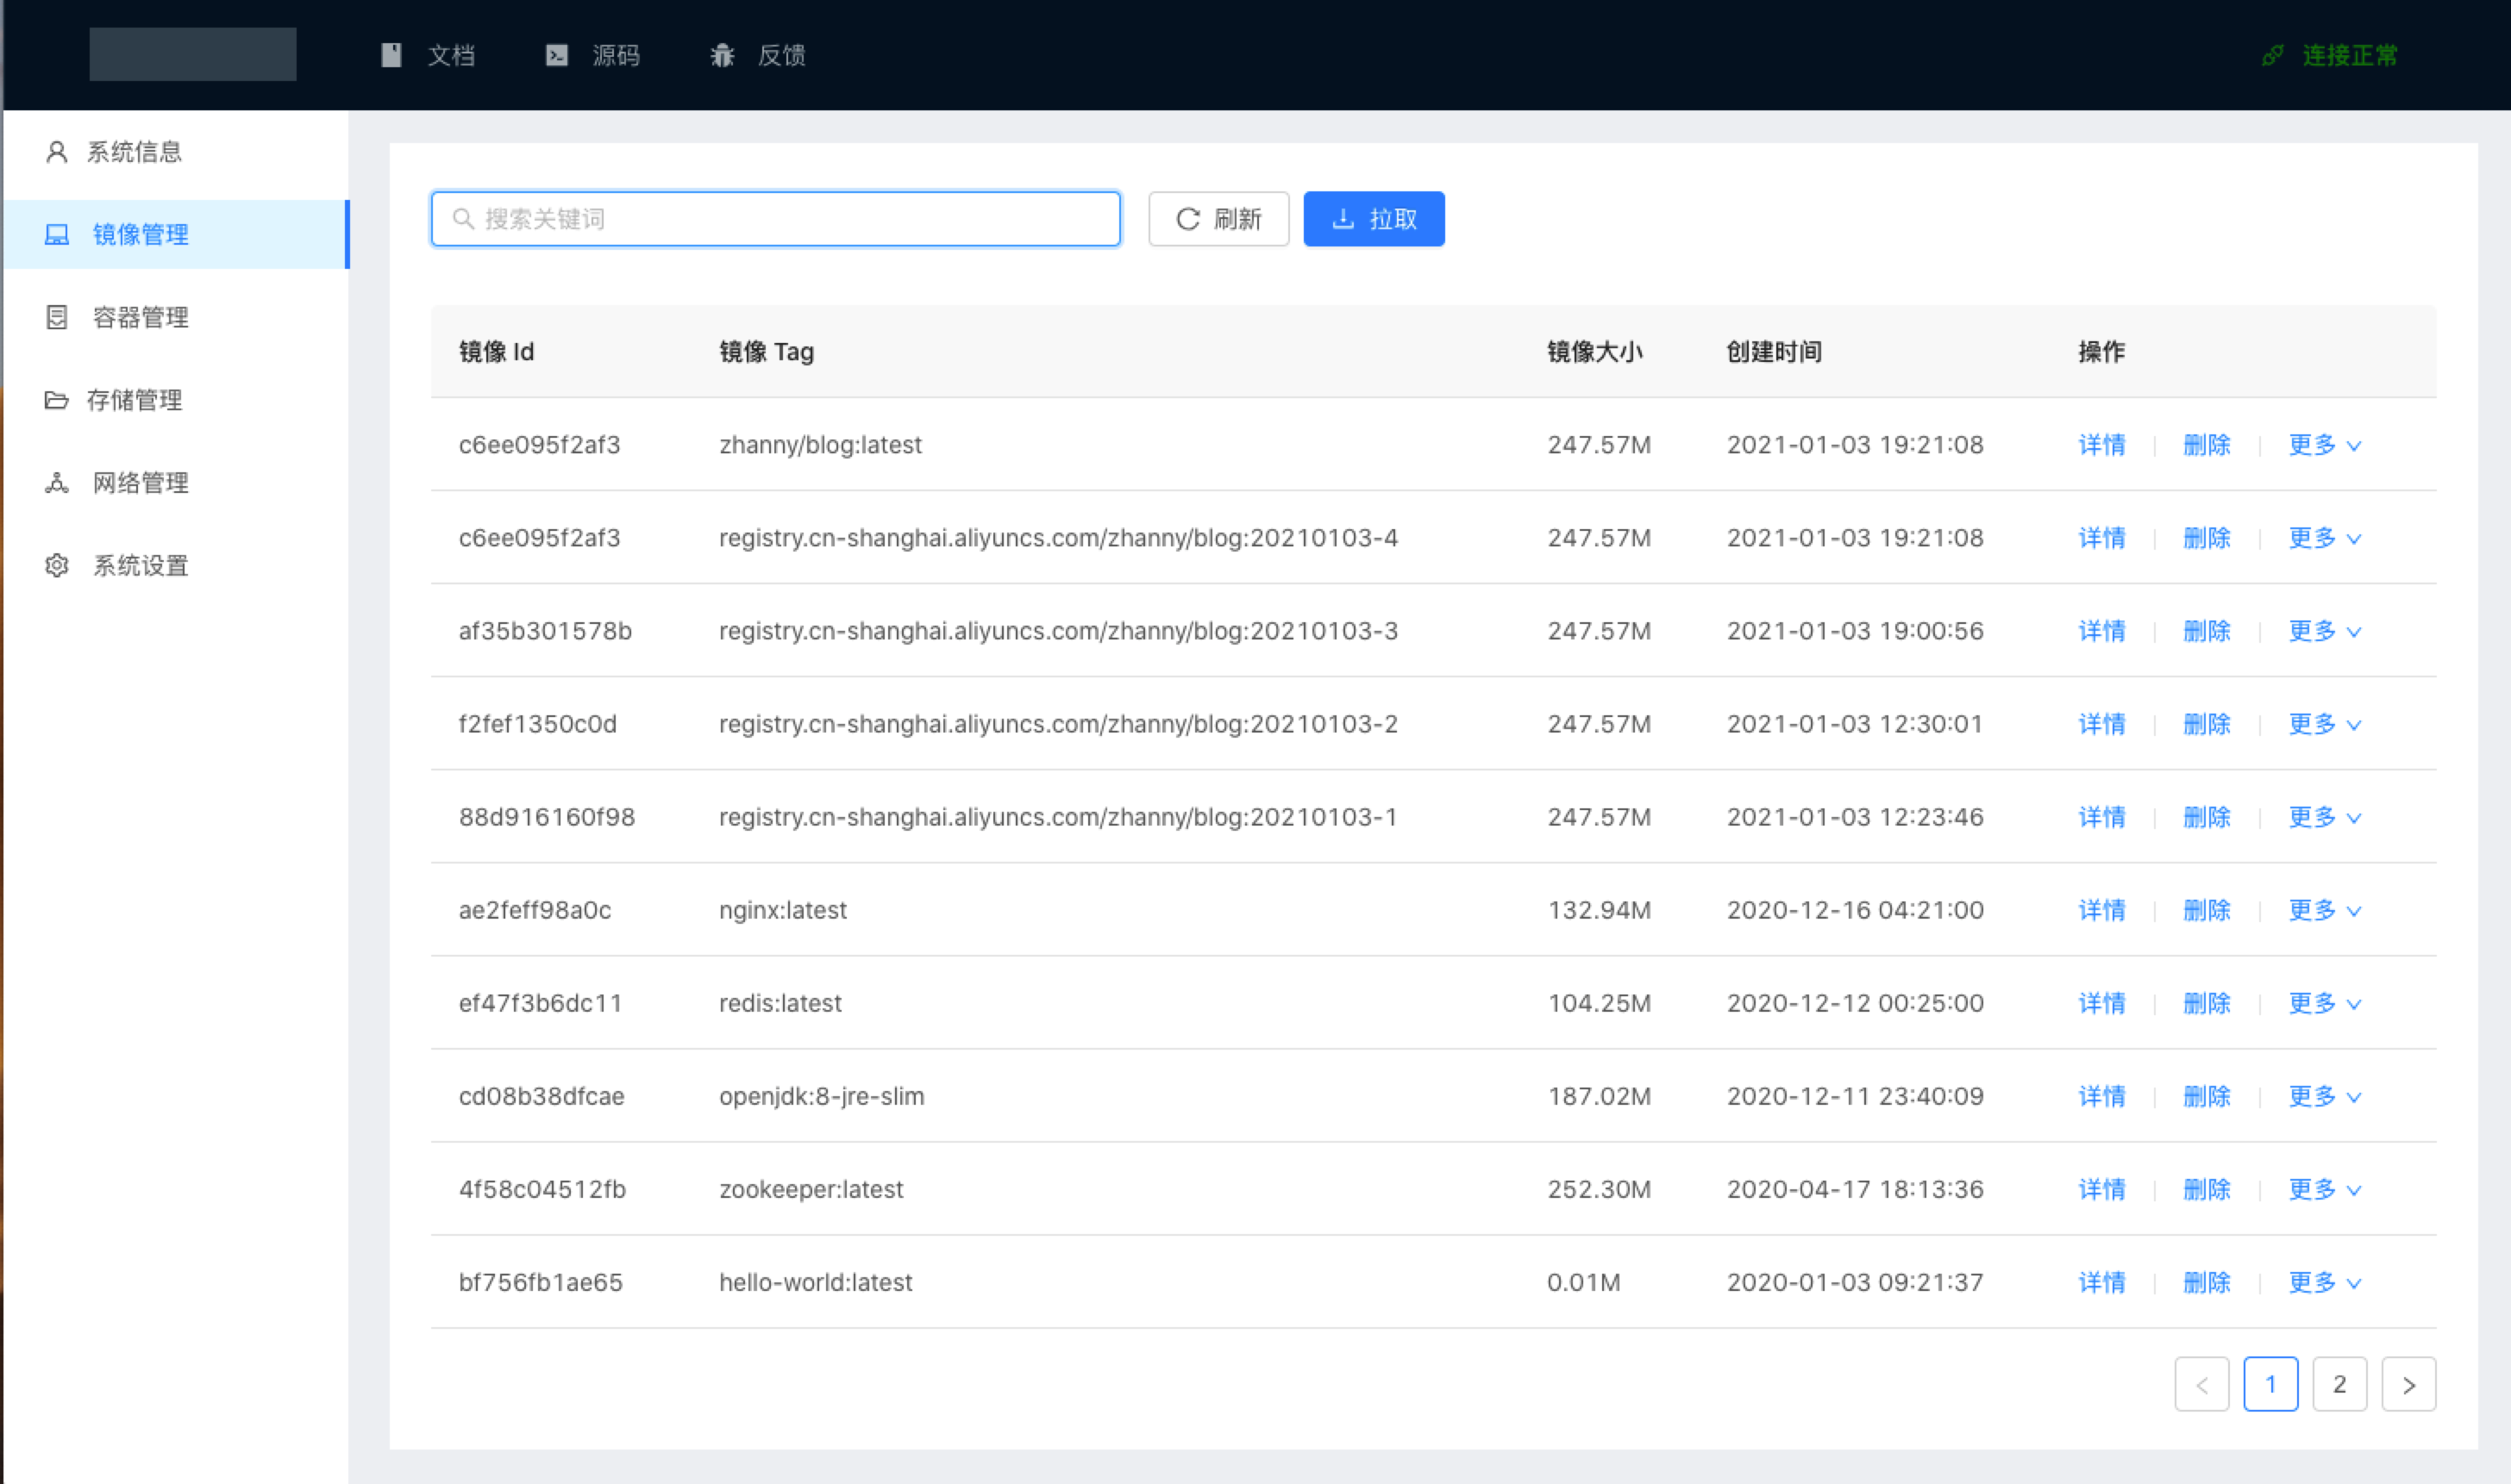2511x1484 pixels.
Task: Click the user icon for 系统信息
Action: [57, 152]
